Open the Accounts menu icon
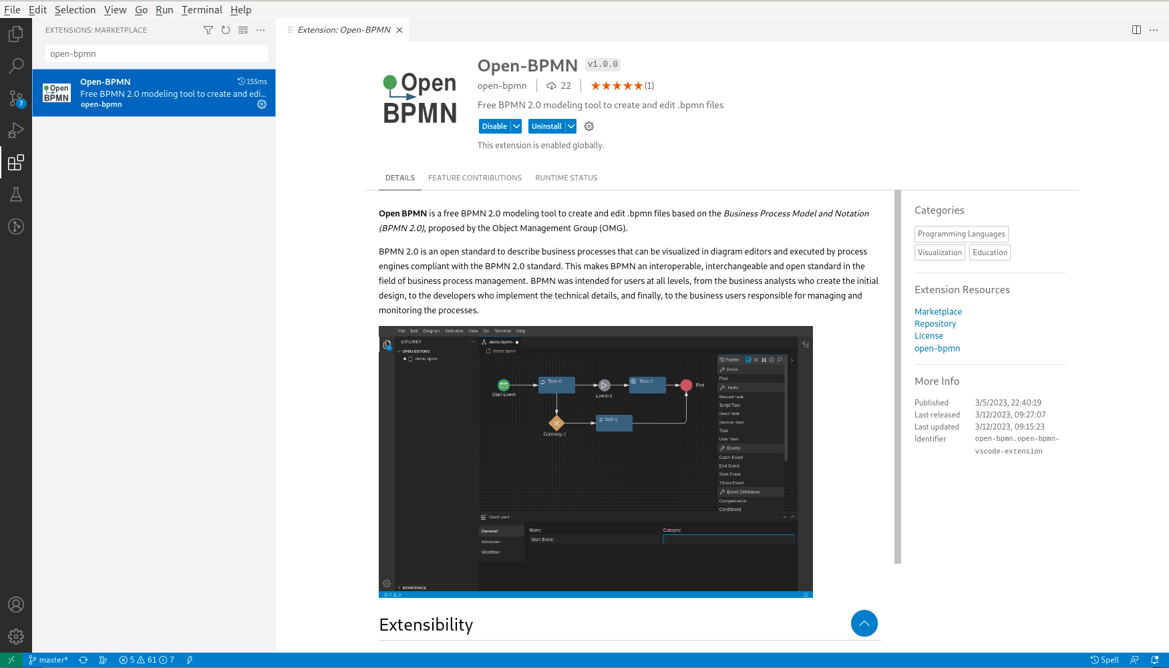This screenshot has width=1169, height=668. point(16,605)
